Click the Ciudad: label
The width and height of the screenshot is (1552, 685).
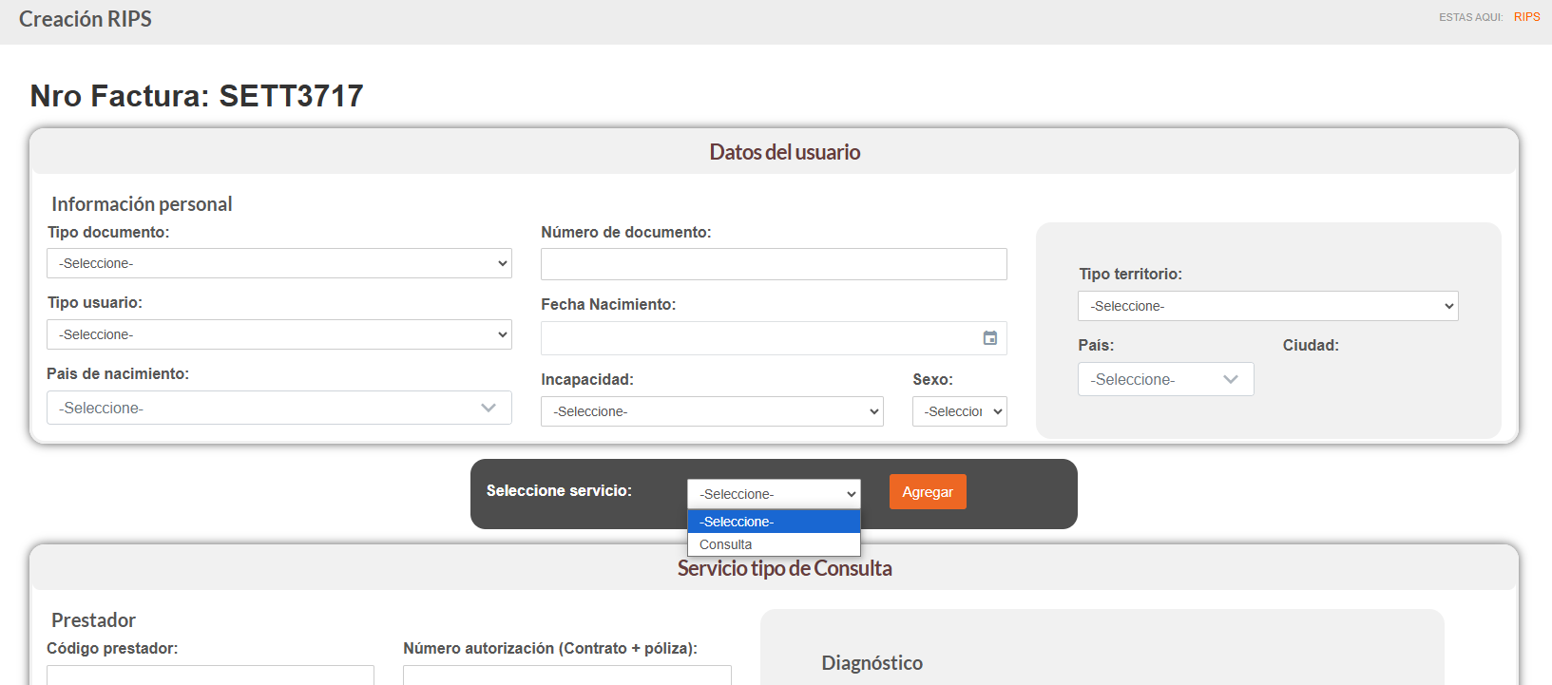[x=1311, y=345]
